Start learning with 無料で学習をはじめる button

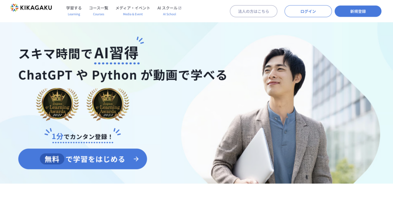click(x=83, y=159)
